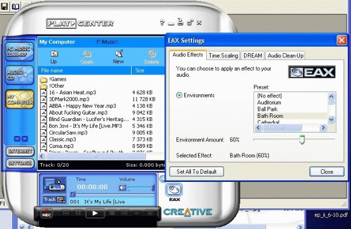Image resolution: width=351 pixels, height=229 pixels.
Task: Mute audio using the speaker icon
Action: (122, 187)
